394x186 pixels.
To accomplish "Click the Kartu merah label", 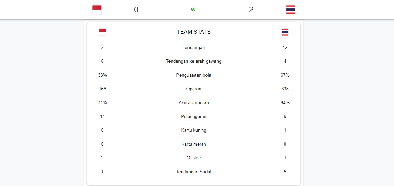I will pos(194,144).
